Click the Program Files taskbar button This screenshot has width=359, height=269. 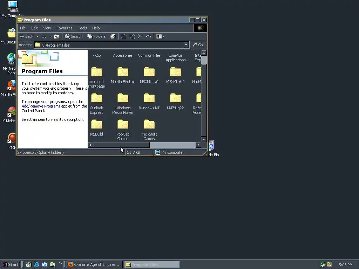151,265
